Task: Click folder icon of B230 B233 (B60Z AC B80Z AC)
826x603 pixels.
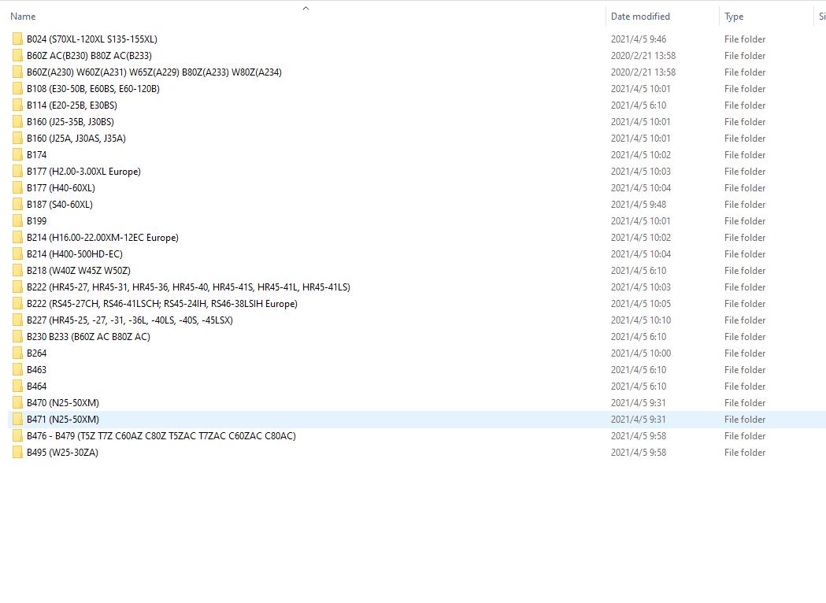Action: click(x=17, y=336)
